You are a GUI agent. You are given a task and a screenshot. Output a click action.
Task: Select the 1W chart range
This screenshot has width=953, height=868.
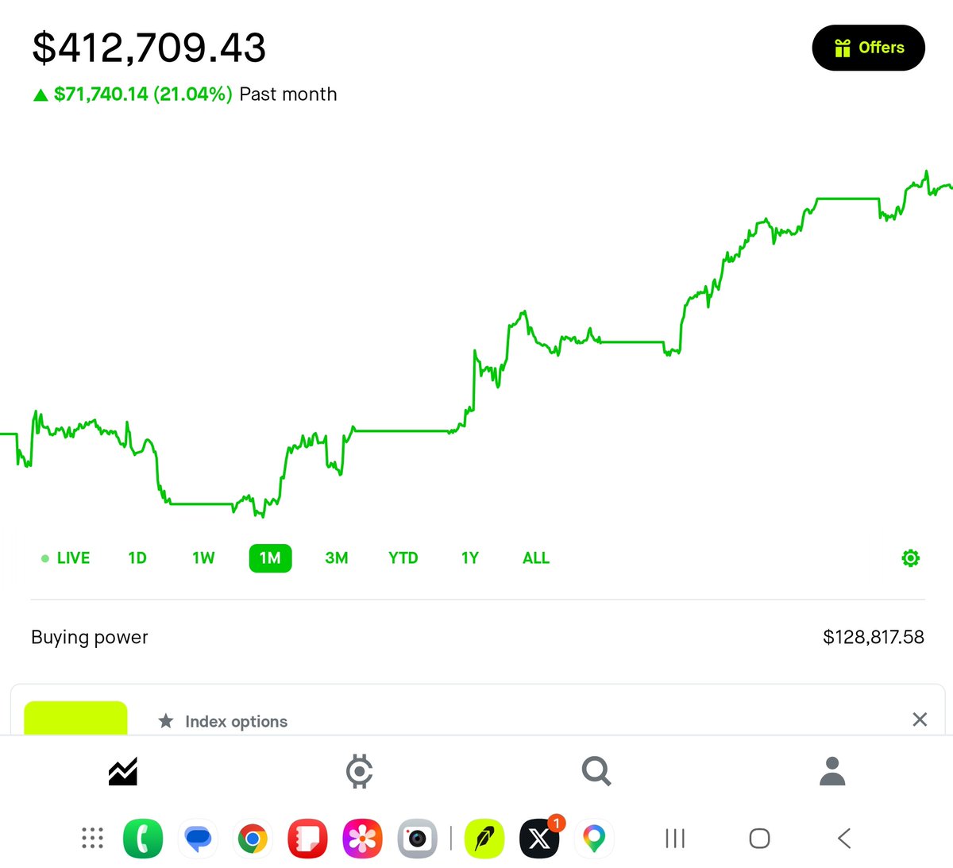(203, 558)
